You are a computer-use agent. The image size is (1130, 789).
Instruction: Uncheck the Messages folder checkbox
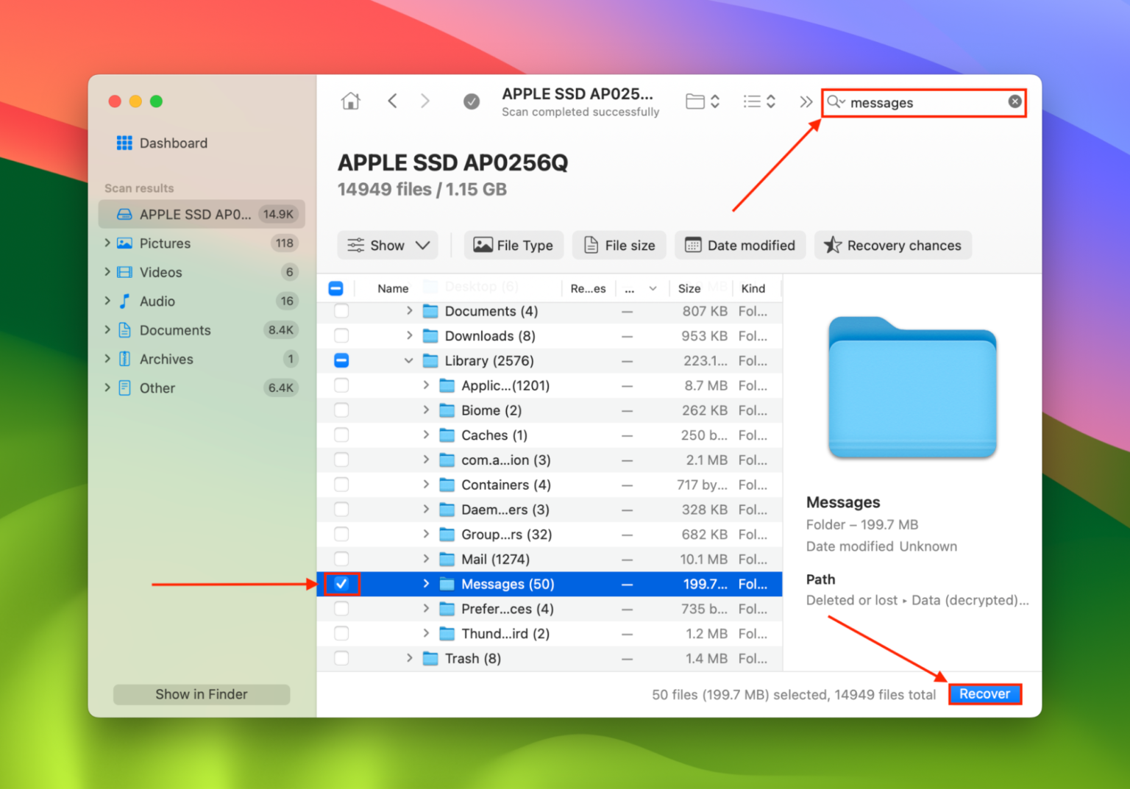[341, 583]
